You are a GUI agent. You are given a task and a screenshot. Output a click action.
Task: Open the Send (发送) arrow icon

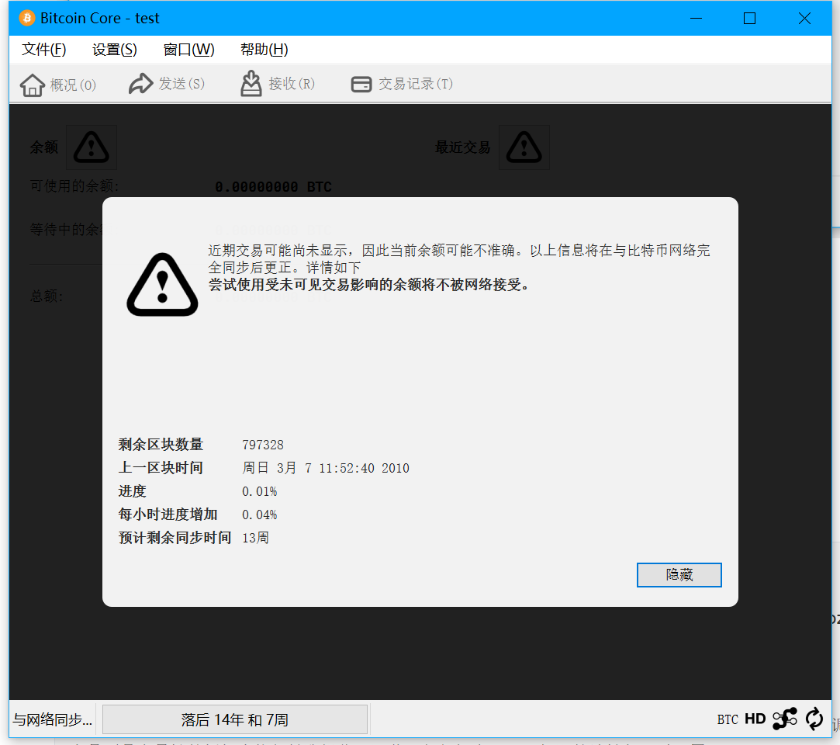(141, 84)
